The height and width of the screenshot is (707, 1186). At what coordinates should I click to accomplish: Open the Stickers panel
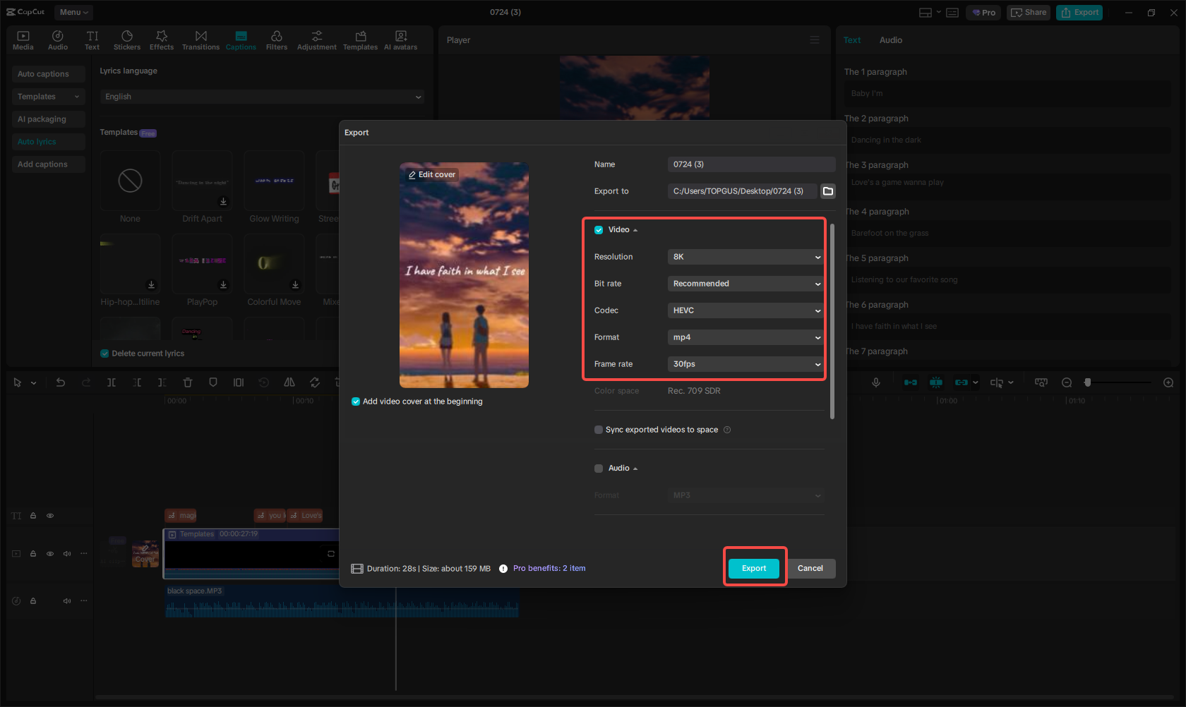(x=127, y=39)
